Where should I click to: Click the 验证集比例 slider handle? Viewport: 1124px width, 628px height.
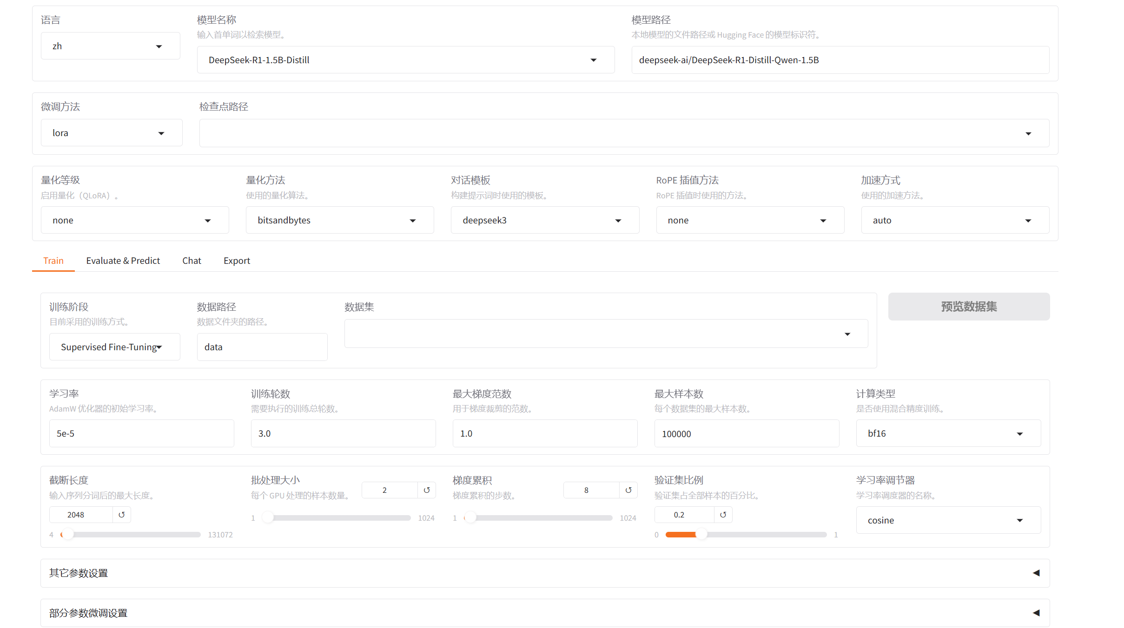(x=701, y=535)
